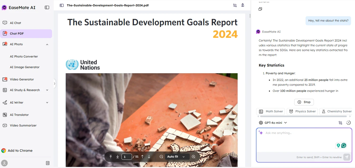Click the 'Hey, tell me about the stats?' message

[328, 21]
